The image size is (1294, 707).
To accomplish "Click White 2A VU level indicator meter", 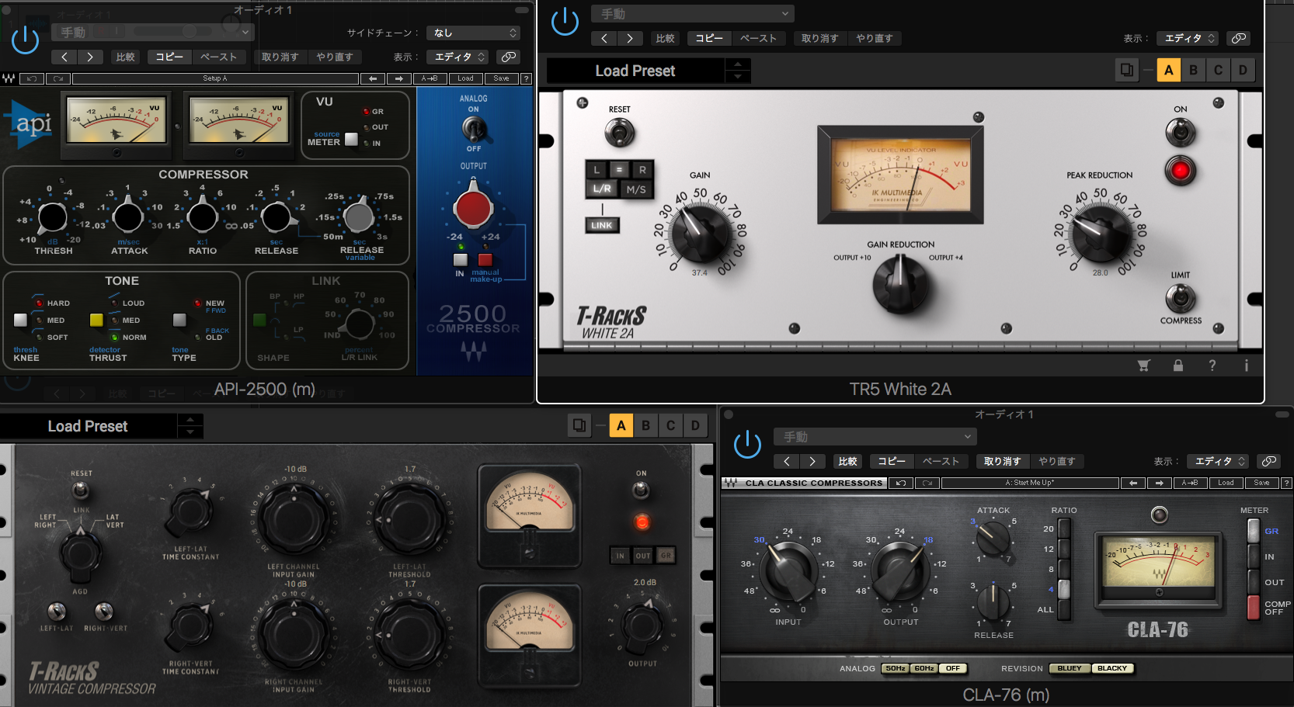I will [900, 175].
